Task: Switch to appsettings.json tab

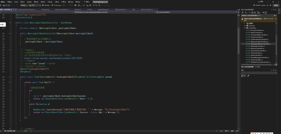Action: click(x=103, y=9)
